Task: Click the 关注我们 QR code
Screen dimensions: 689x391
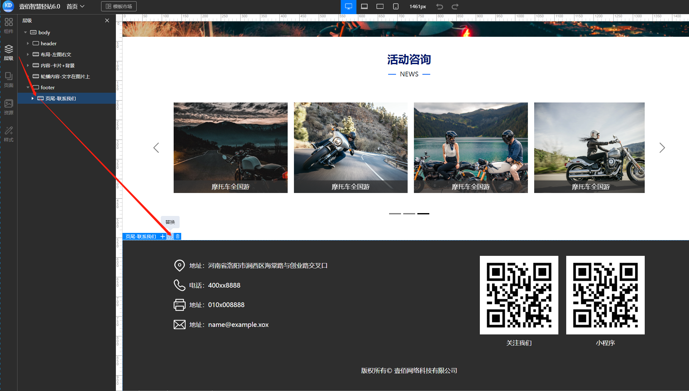Action: (x=519, y=295)
